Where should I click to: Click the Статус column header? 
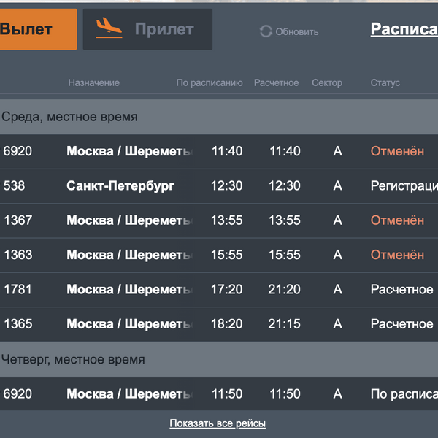[x=385, y=83]
